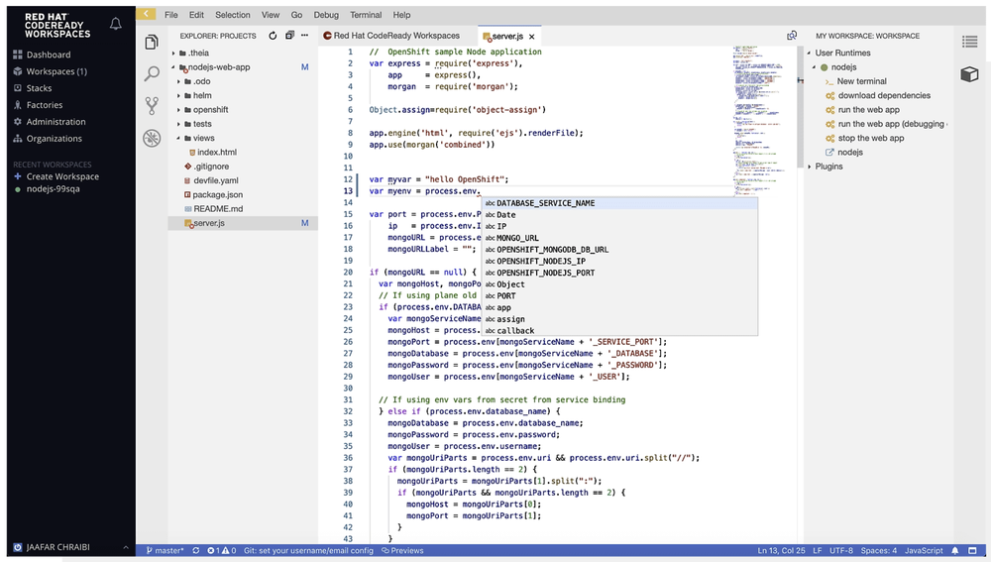Collapse the sidebar using yellow arrow button
The height and width of the screenshot is (562, 991).
coord(146,14)
